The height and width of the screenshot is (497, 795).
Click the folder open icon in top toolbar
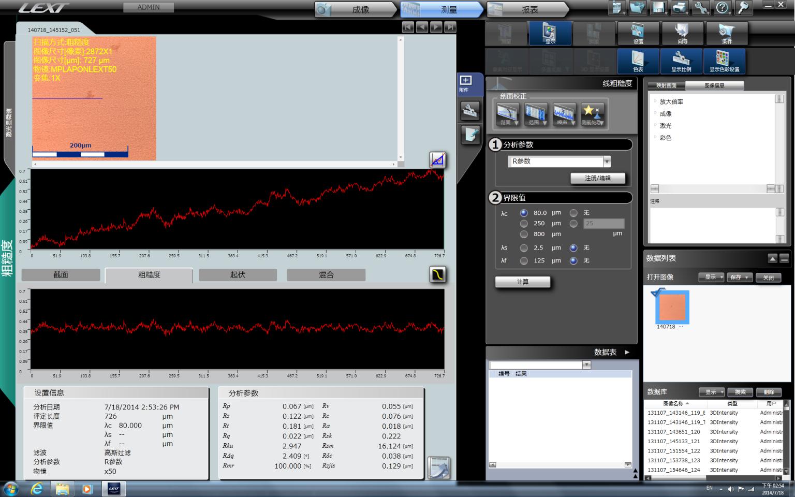click(638, 8)
